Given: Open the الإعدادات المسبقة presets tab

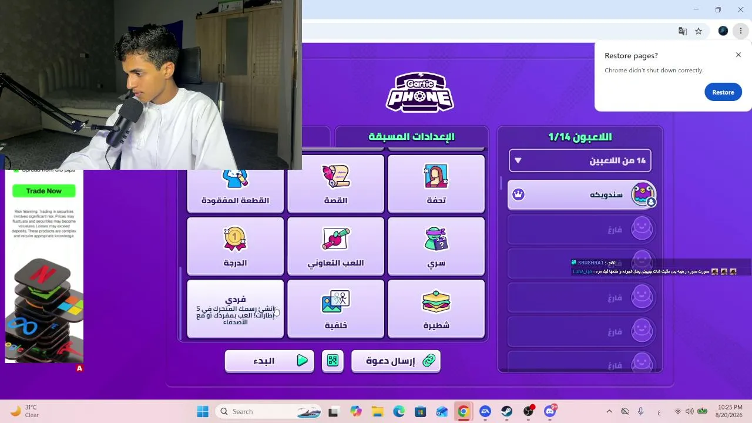Looking at the screenshot, I should 411,137.
